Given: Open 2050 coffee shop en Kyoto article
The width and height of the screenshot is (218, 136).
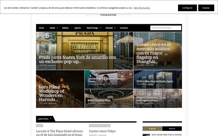Looking at the screenshot, I should tap(155, 81).
